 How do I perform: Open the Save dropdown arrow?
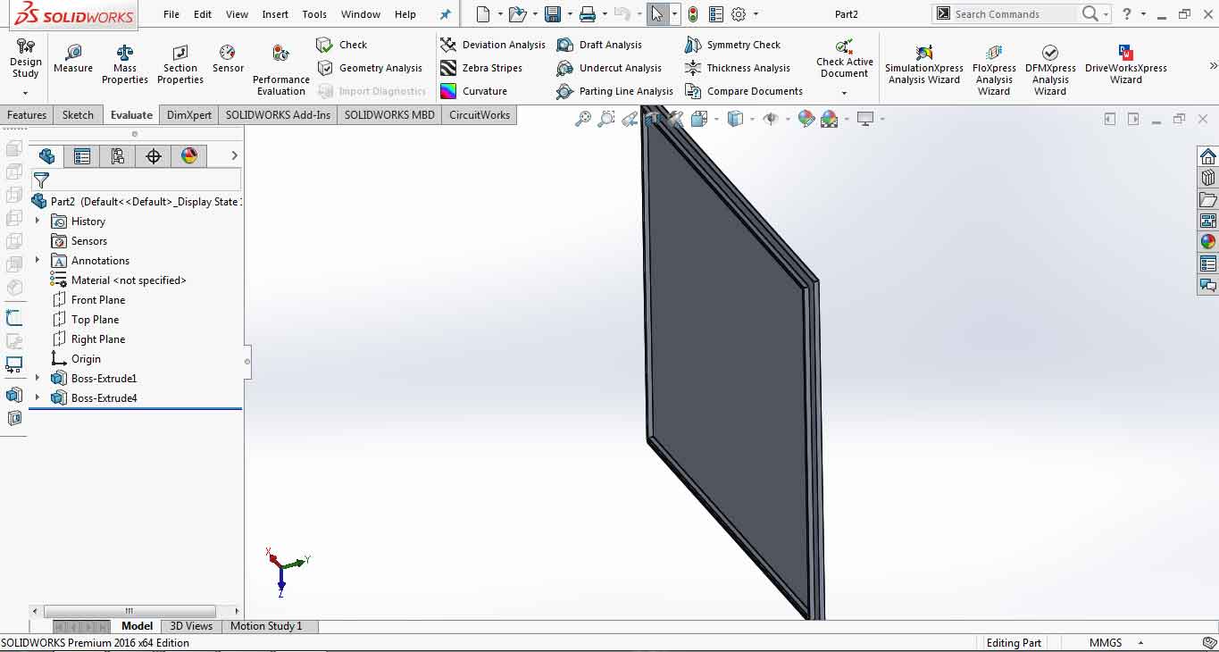pyautogui.click(x=568, y=14)
